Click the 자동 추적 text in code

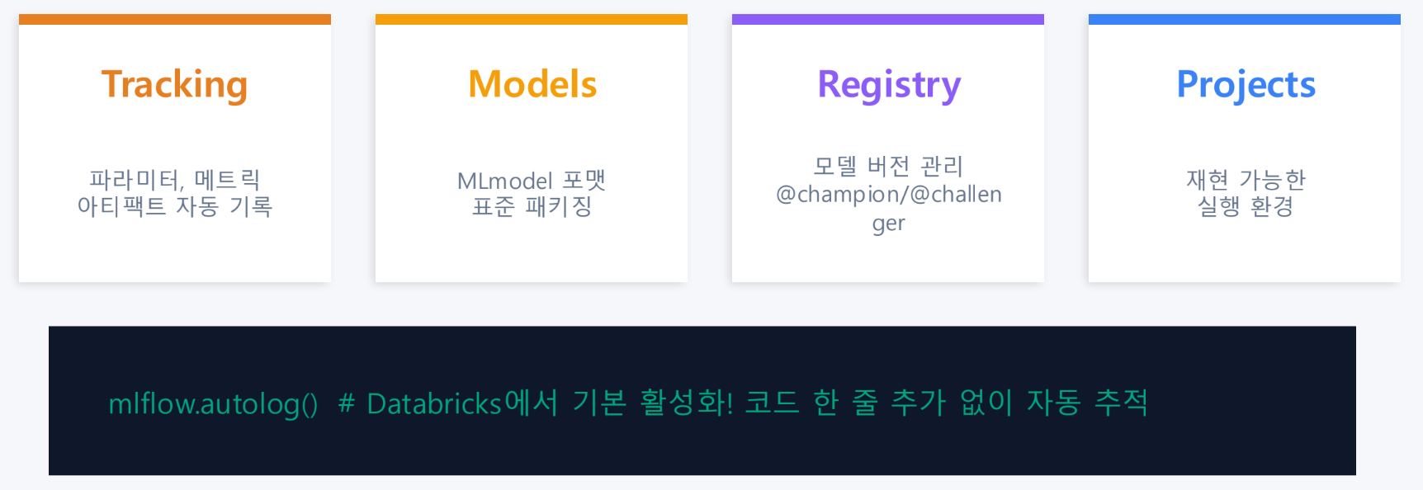point(1087,402)
